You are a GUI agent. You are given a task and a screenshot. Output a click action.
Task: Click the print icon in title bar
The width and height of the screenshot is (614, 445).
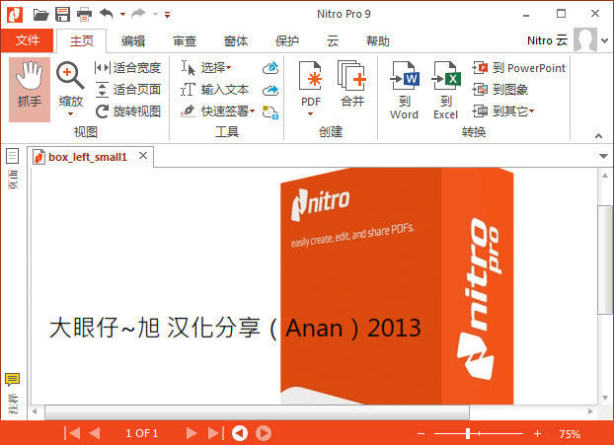84,14
